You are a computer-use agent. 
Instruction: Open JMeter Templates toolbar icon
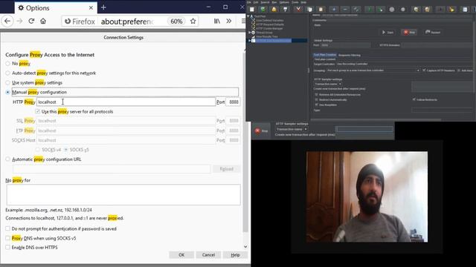coord(263,10)
